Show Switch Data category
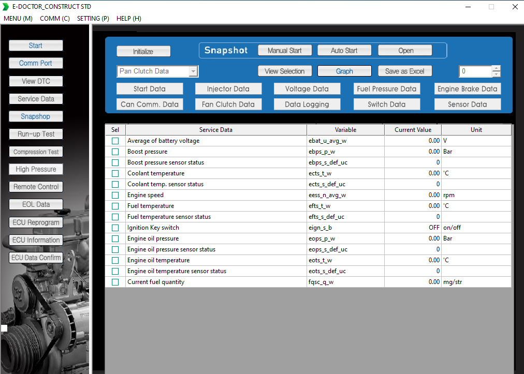 pos(387,104)
